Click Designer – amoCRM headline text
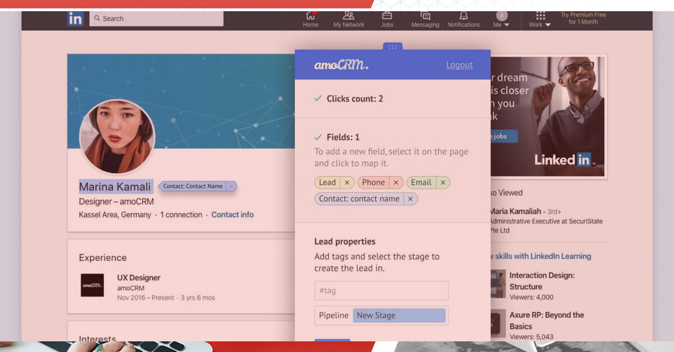 pyautogui.click(x=116, y=201)
